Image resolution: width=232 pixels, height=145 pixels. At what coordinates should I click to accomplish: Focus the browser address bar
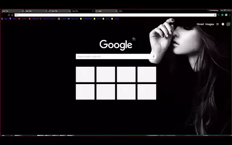pyautogui.click(x=115, y=15)
